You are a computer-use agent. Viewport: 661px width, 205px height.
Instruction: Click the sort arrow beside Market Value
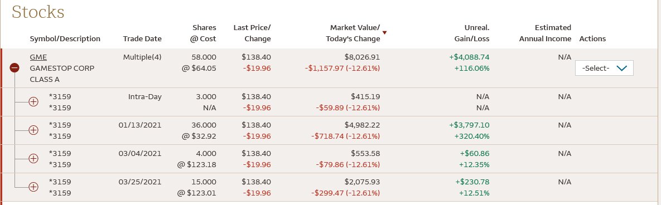click(384, 32)
